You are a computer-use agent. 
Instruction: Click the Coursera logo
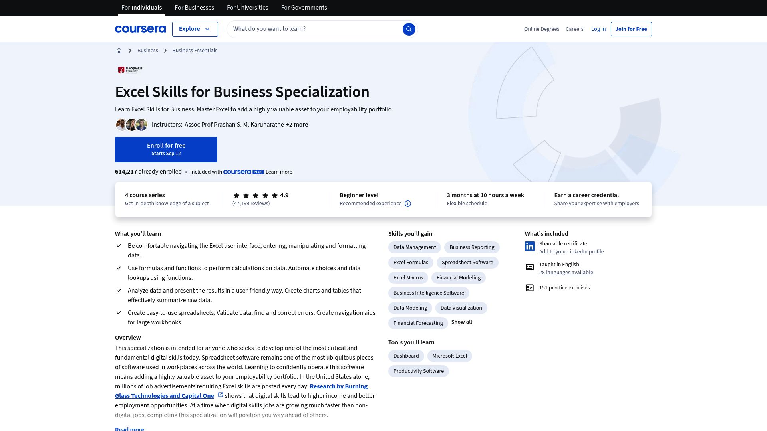(140, 29)
